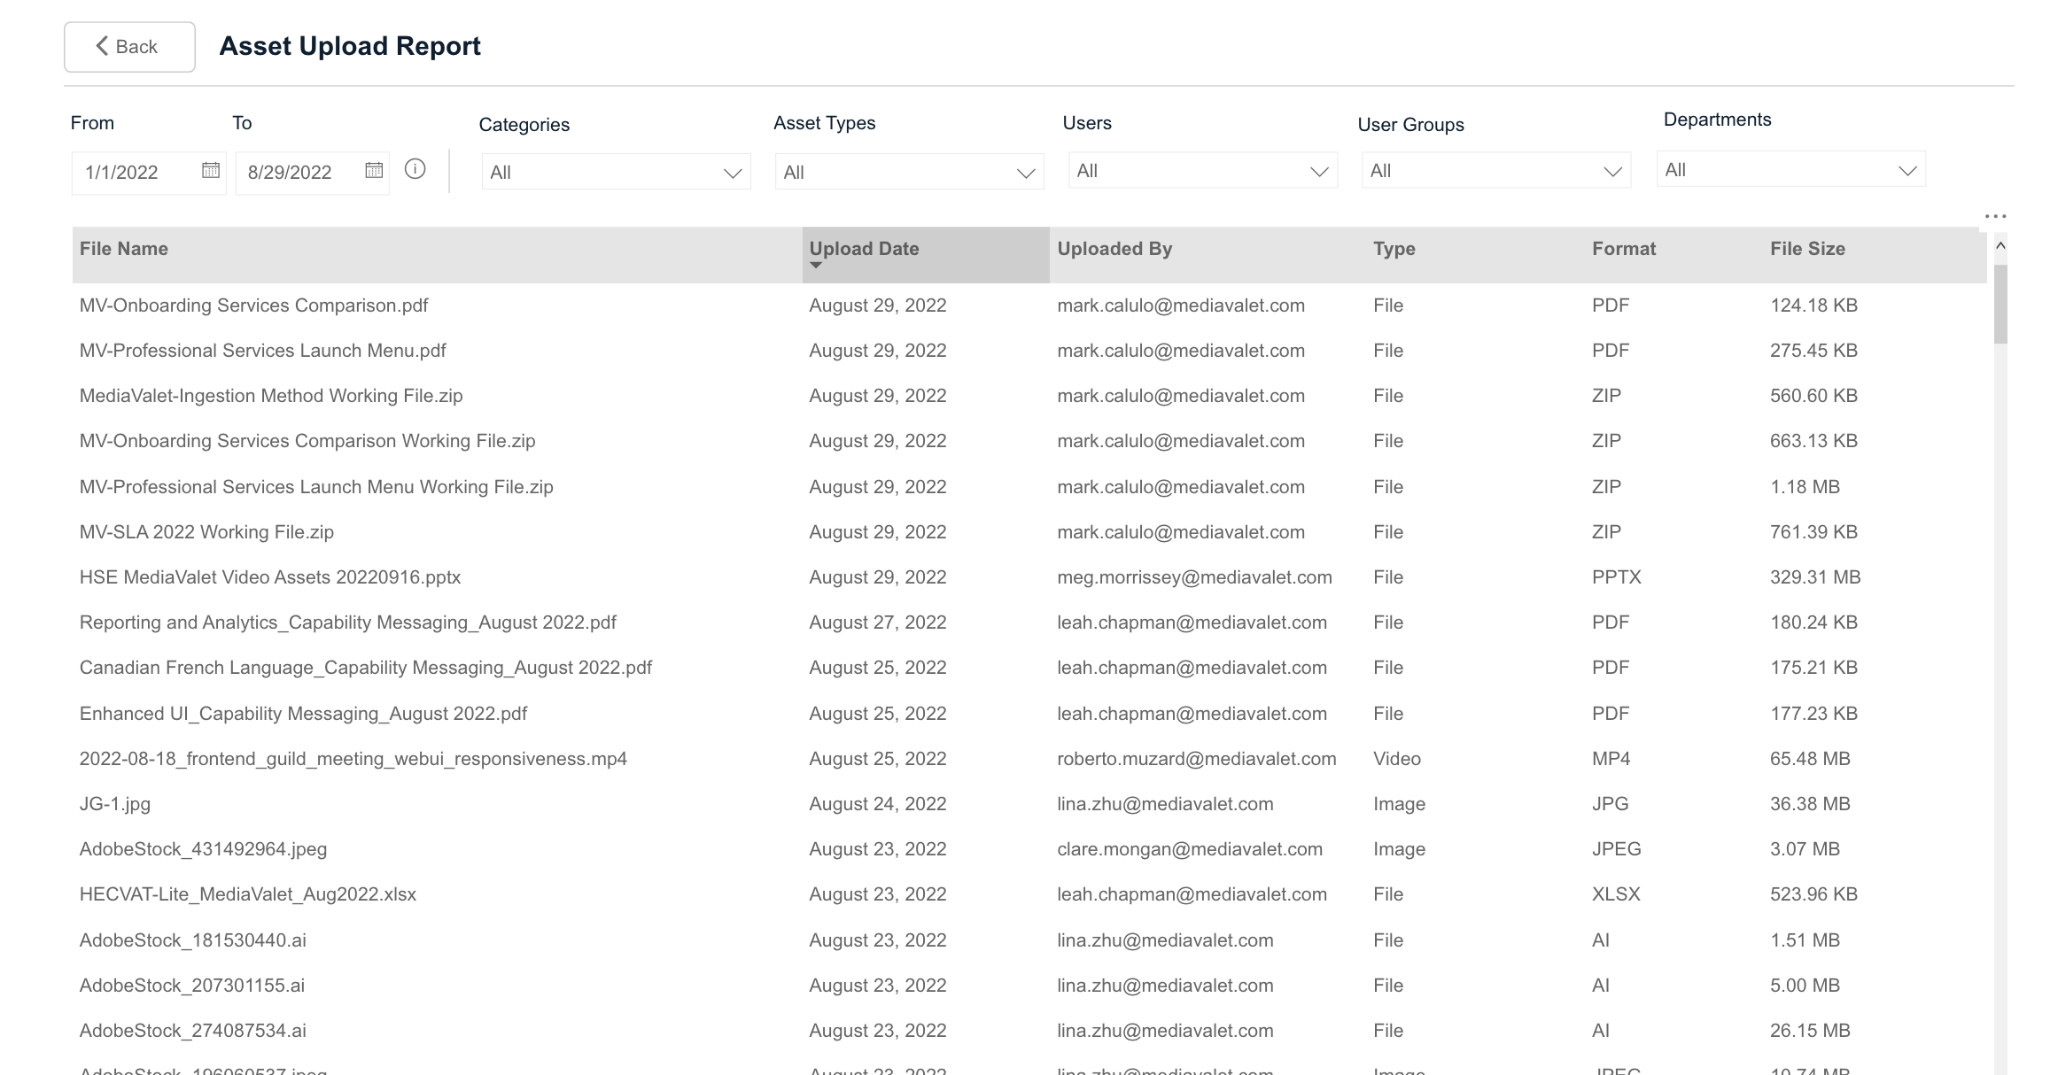
Task: Click the 26.15 MB file size cell
Action: click(1810, 1031)
